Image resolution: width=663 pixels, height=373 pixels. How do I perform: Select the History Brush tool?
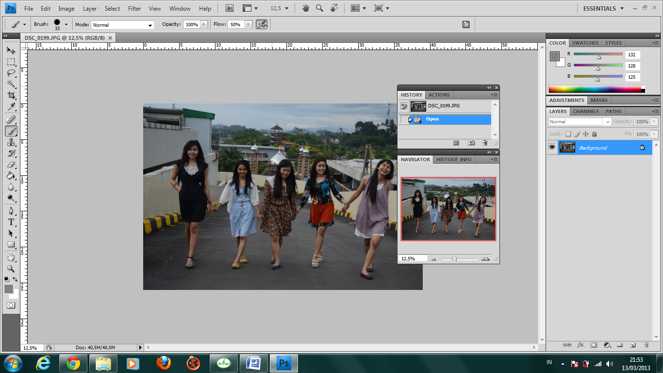pyautogui.click(x=11, y=153)
